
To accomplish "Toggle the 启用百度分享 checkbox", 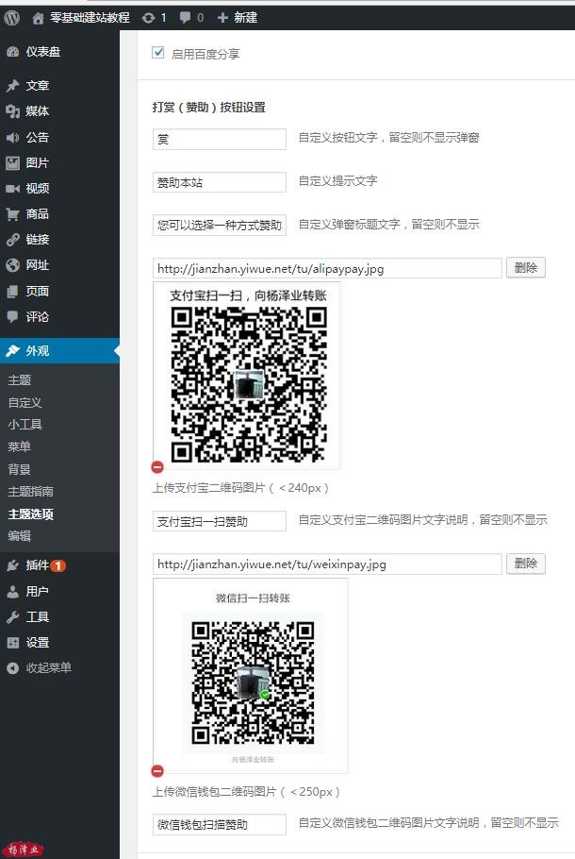I will coord(158,53).
